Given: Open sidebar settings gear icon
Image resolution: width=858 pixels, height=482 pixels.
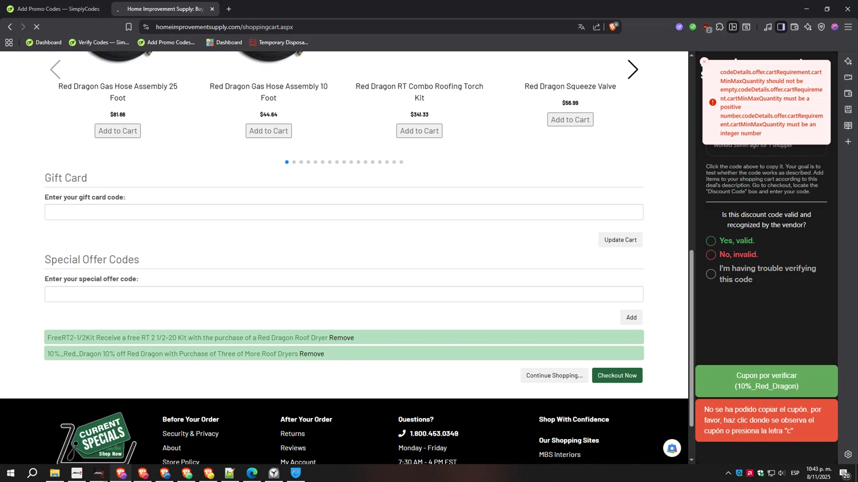Looking at the screenshot, I should tap(848, 455).
